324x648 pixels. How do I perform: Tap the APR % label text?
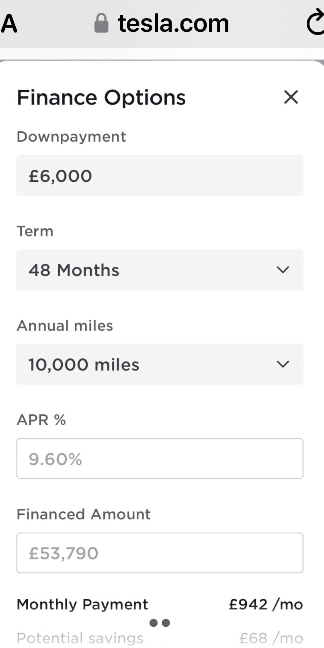tap(41, 420)
